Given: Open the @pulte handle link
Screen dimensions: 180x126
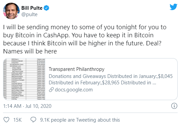Looking at the screenshot, I should (29, 14).
